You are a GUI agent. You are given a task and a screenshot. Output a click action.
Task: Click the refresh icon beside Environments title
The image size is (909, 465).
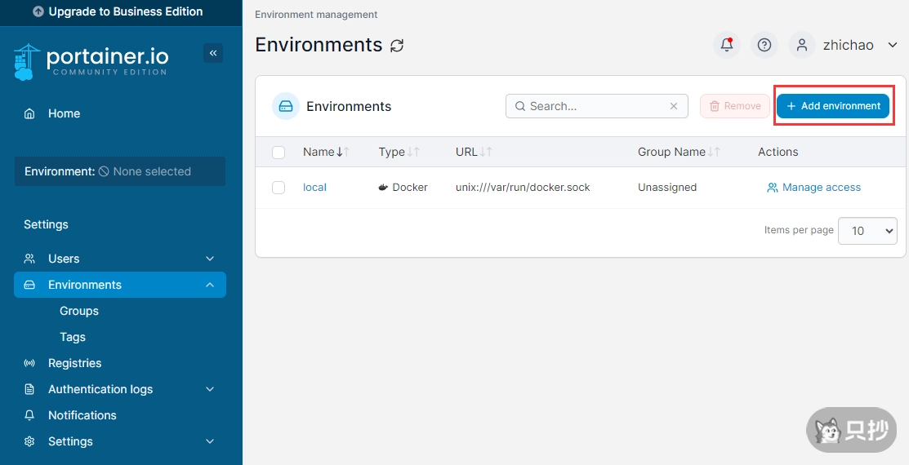(397, 46)
